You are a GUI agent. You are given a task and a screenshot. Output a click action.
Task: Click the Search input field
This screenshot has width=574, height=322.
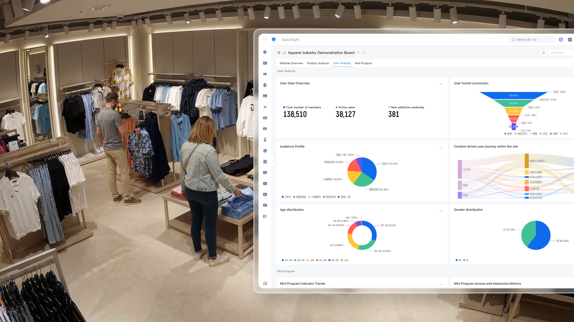coord(532,39)
